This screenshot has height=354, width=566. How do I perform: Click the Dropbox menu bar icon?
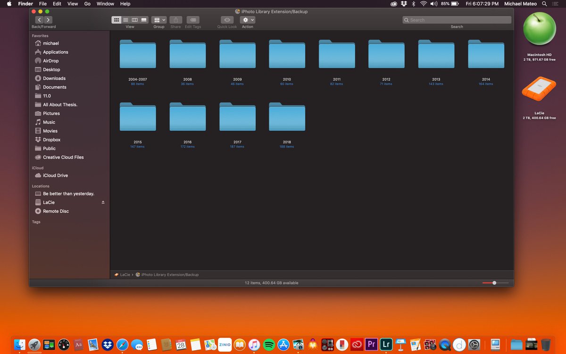404,4
